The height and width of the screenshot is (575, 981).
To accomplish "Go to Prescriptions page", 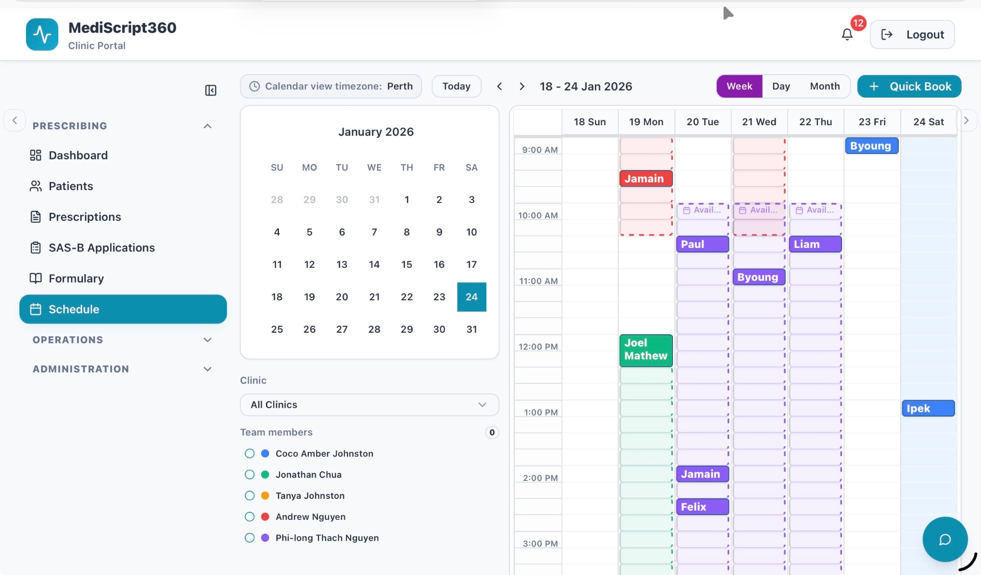I will click(123, 217).
